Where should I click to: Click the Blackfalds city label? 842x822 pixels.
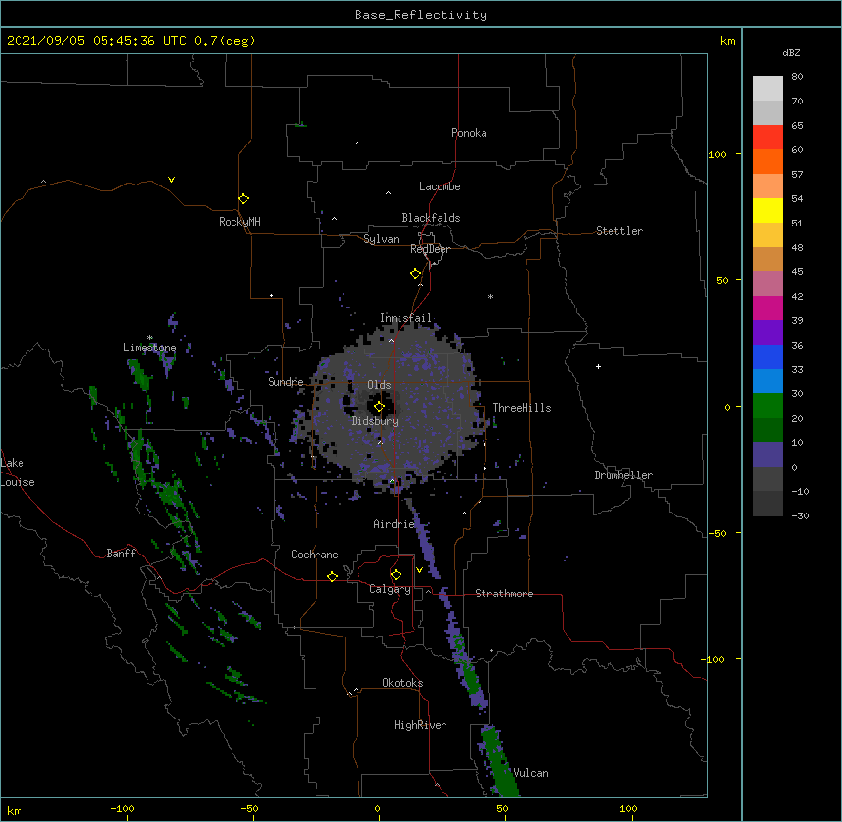coord(431,218)
